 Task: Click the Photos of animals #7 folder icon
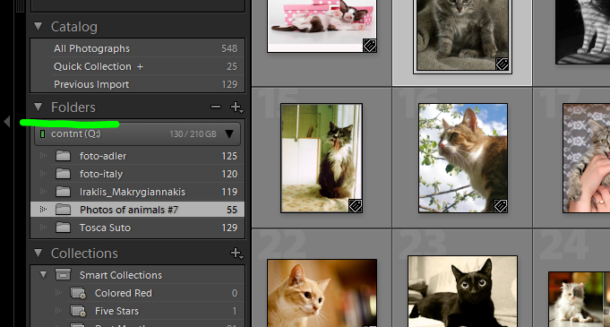point(63,210)
